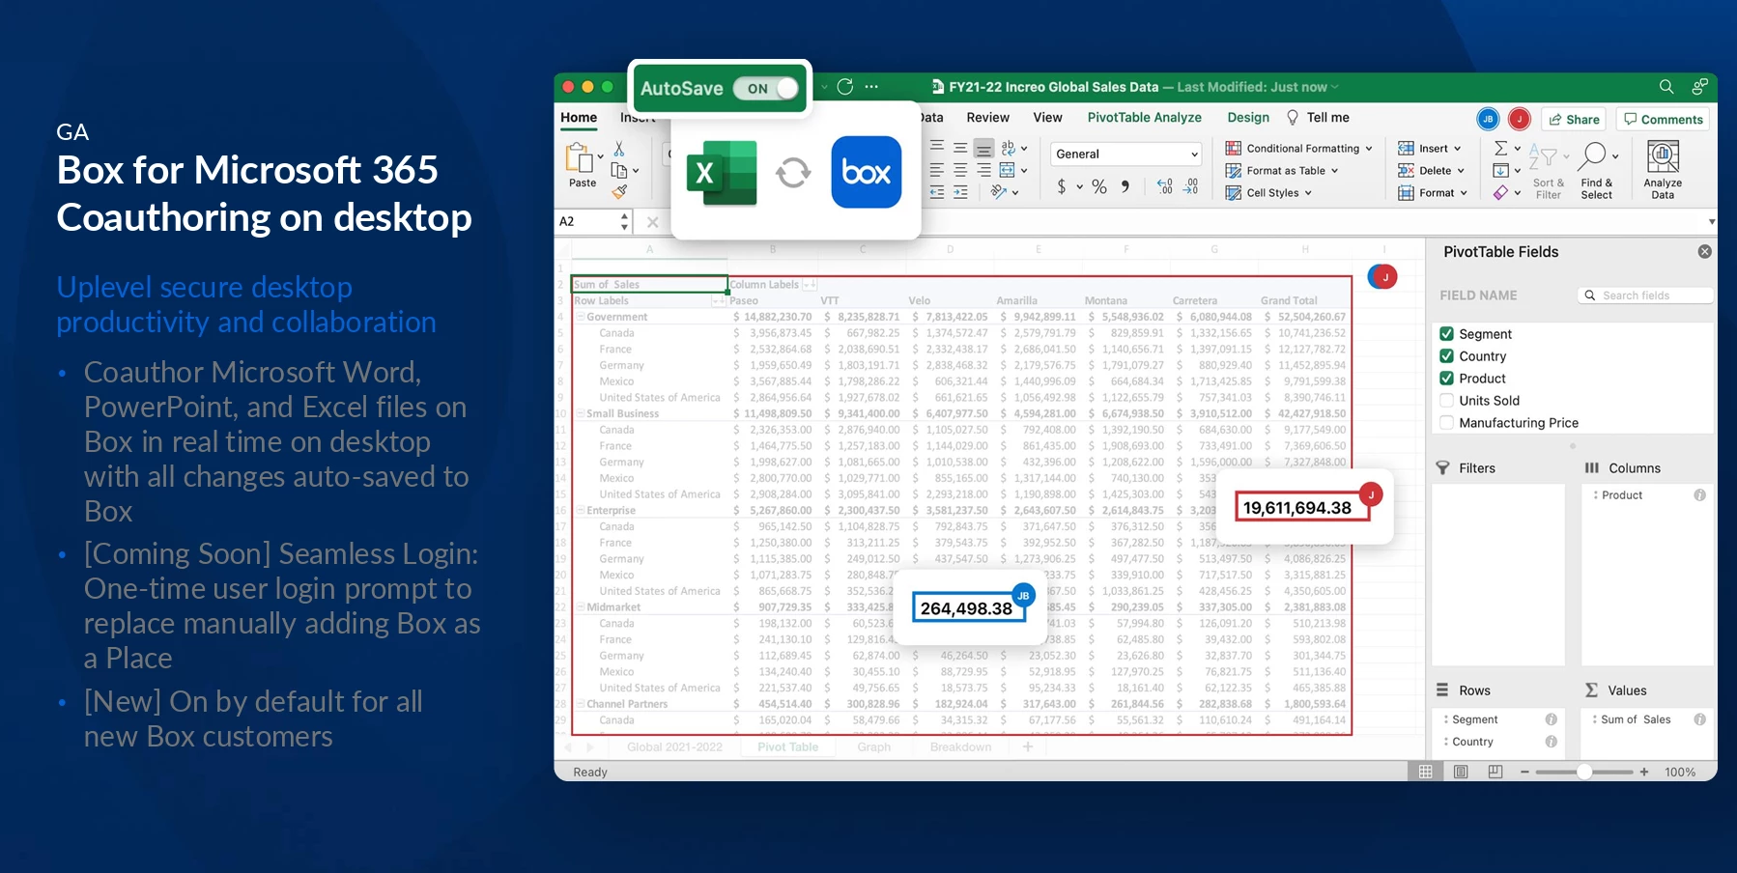Open the View ribbon tab
The width and height of the screenshot is (1737, 873).
(x=1047, y=118)
